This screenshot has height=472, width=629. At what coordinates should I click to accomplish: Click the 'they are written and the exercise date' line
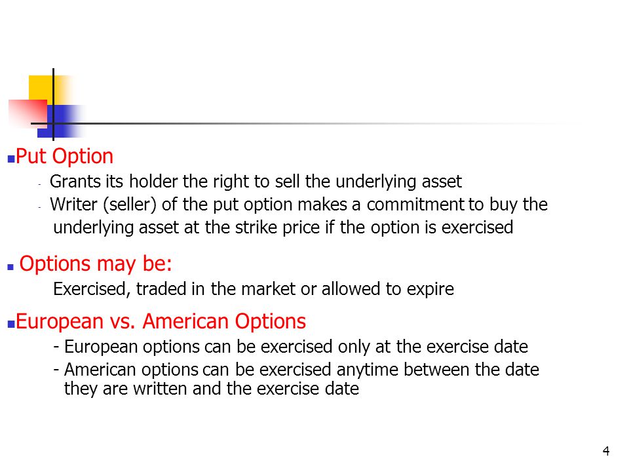pos(212,389)
